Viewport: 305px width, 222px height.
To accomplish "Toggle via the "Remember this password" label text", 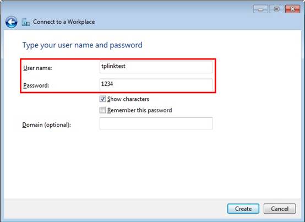I will [139, 110].
